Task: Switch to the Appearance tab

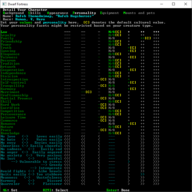Action: [x=58, y=13]
